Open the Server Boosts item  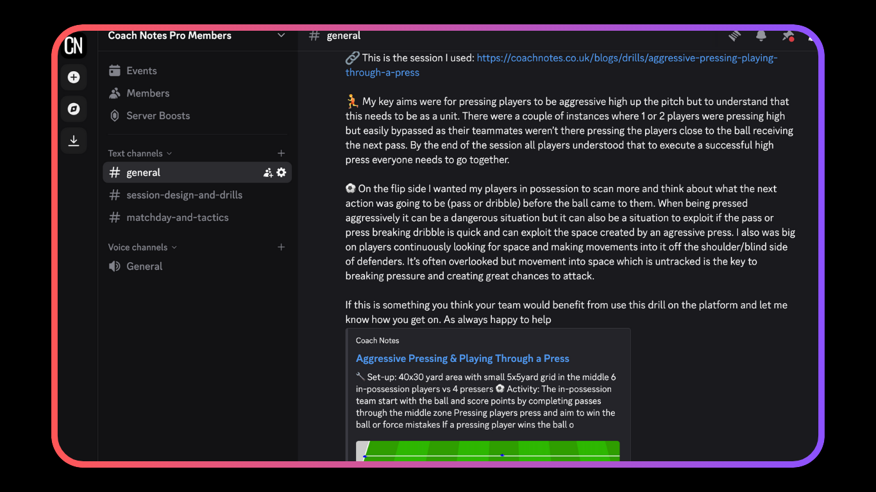[158, 115]
